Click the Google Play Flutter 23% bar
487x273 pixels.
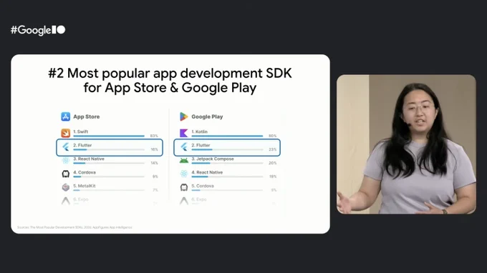point(227,149)
